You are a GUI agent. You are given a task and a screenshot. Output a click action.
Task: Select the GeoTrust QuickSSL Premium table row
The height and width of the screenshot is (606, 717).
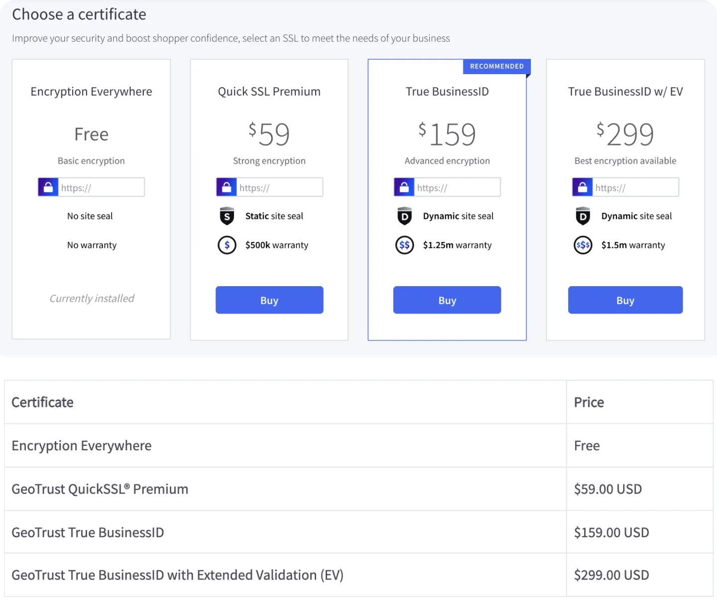tap(285, 489)
